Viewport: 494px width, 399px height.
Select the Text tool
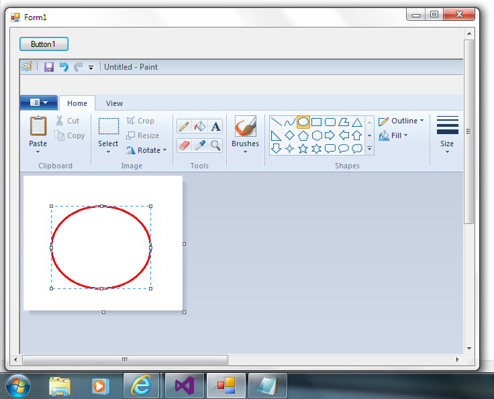point(215,126)
